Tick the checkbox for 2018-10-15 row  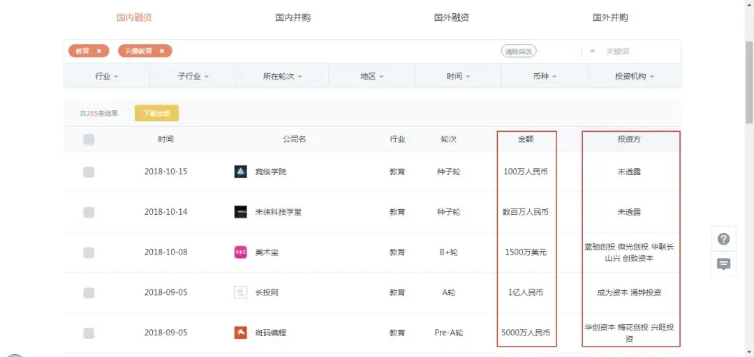point(89,172)
